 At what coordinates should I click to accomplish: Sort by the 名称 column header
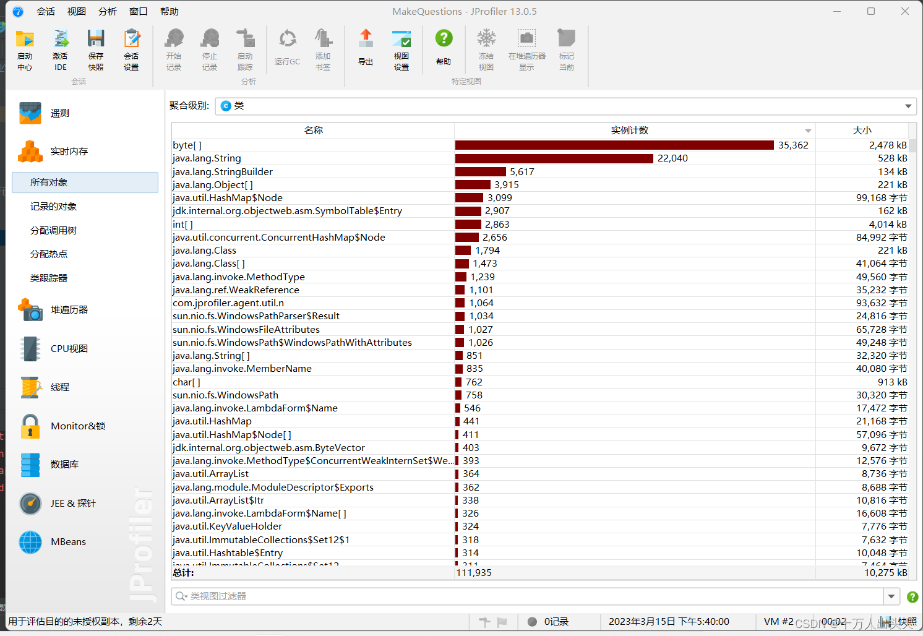[313, 131]
